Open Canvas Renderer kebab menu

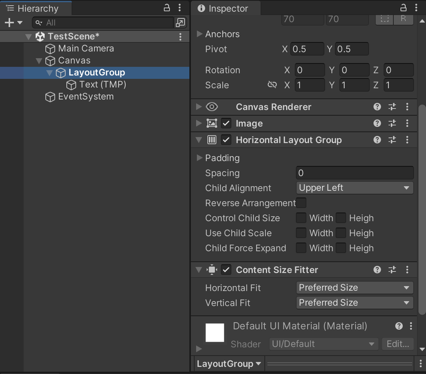pos(407,107)
